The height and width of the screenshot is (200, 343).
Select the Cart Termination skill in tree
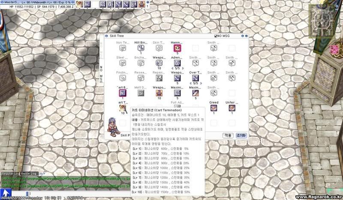123,108
